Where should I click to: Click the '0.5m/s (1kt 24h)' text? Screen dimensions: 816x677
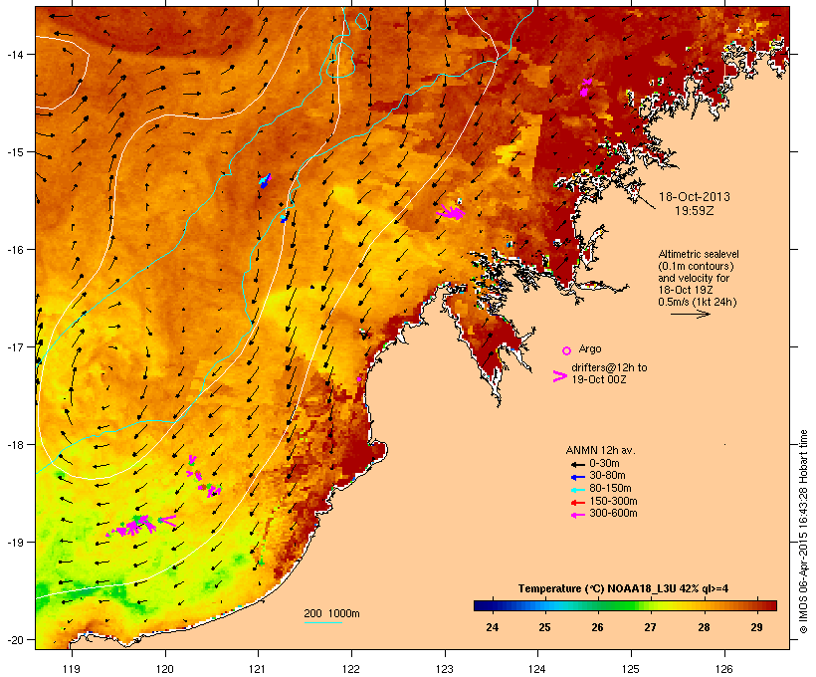point(698,302)
